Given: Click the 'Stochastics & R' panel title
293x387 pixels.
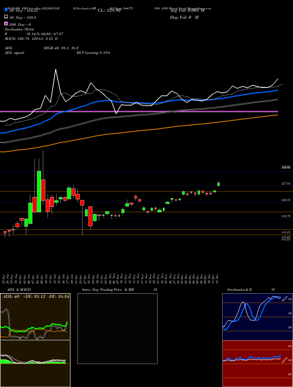Looking at the screenshot, I should (240, 290).
